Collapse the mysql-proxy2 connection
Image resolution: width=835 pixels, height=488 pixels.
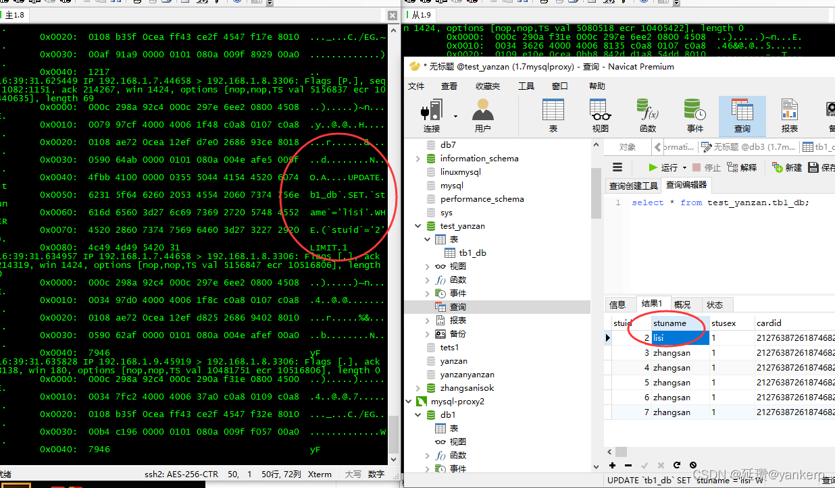pyautogui.click(x=409, y=402)
